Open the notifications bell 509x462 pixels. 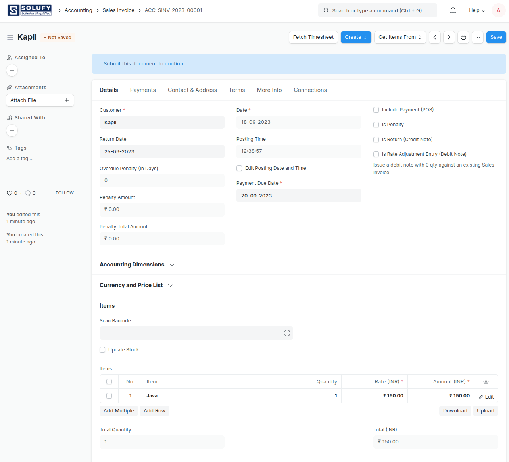[x=453, y=10]
